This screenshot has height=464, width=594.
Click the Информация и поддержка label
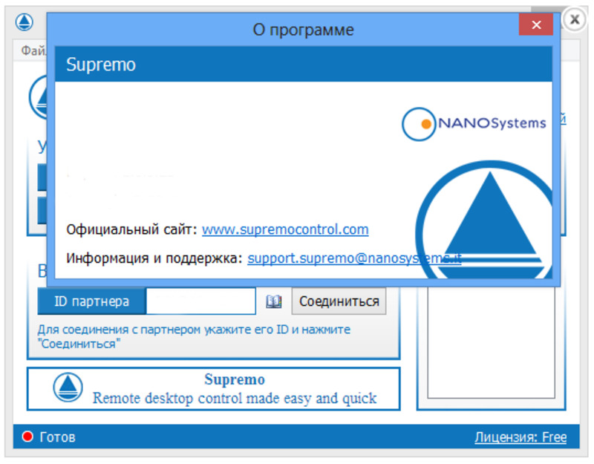point(154,258)
